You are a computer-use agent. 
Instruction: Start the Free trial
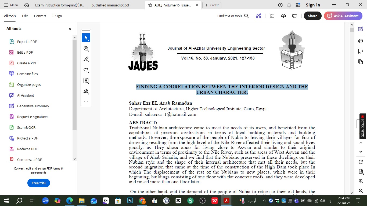[x=39, y=183]
